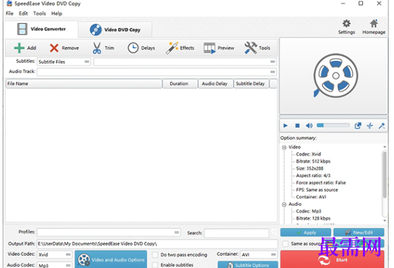Collapse the Video node in Option summary
Viewport: 394px width, 268px height.
coord(284,148)
